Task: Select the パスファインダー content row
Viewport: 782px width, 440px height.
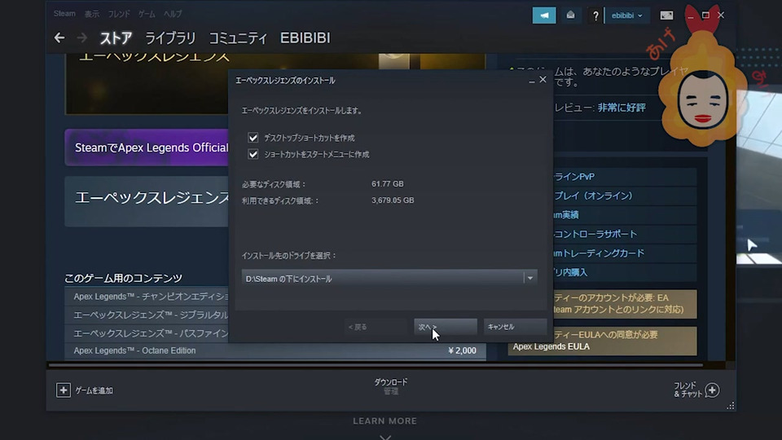Action: point(147,332)
